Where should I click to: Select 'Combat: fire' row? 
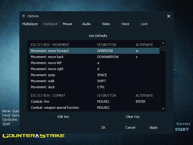coord(94,101)
